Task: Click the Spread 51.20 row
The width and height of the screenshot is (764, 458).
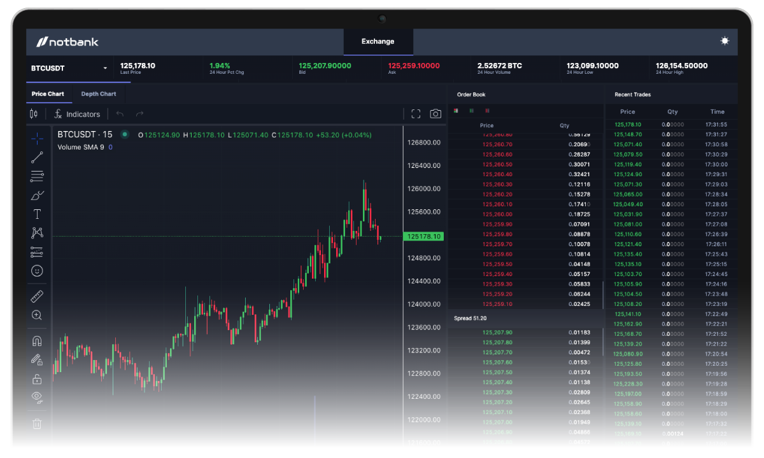Action: tap(471, 318)
